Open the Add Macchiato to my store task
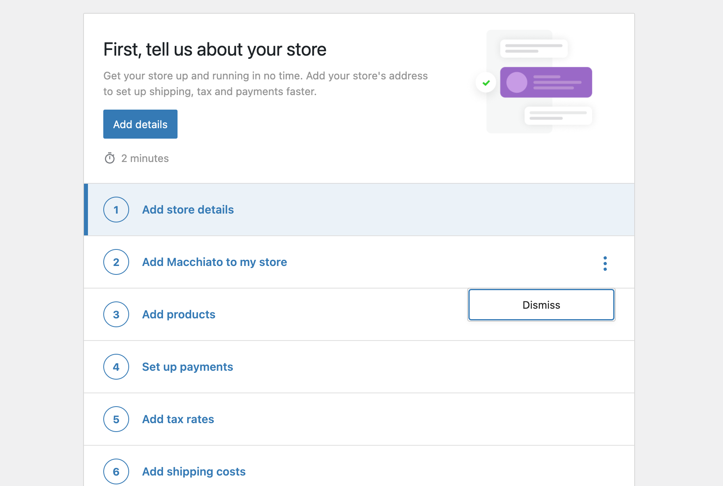 (359, 262)
